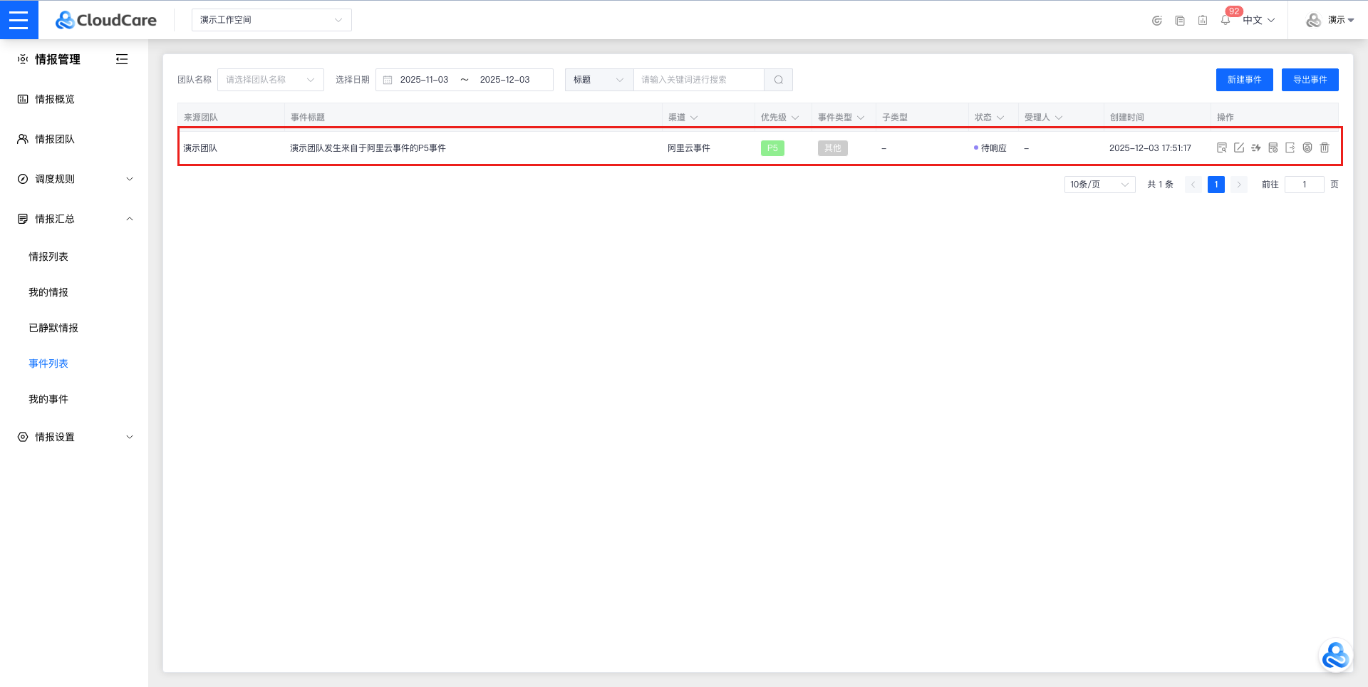
Task: Click the lightning bolt action icon
Action: [1256, 148]
